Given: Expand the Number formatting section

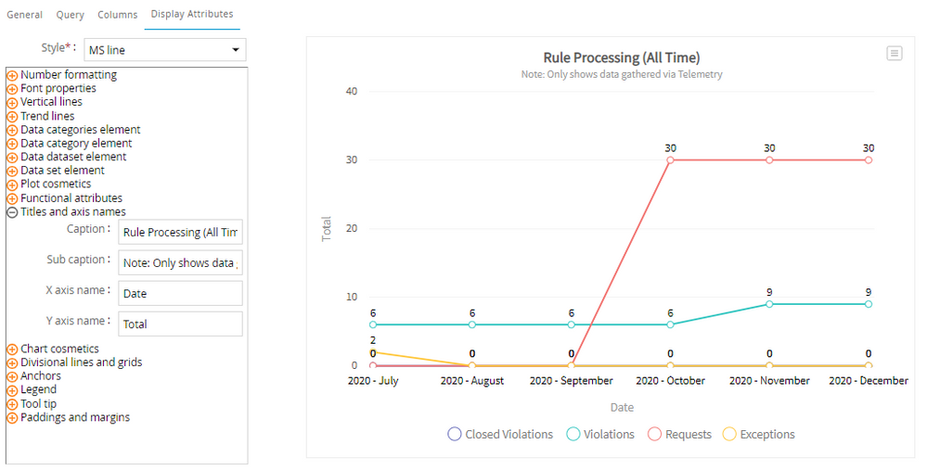Looking at the screenshot, I should (x=12, y=75).
